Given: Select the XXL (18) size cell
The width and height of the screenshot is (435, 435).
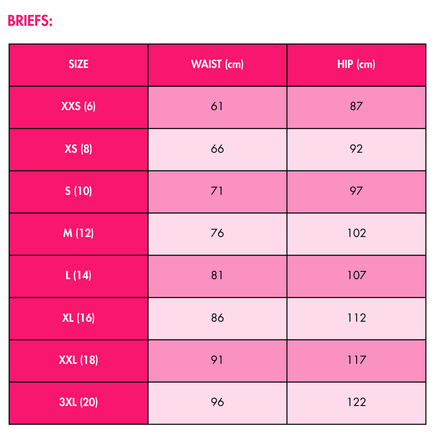Looking at the screenshot, I should coord(78,360).
